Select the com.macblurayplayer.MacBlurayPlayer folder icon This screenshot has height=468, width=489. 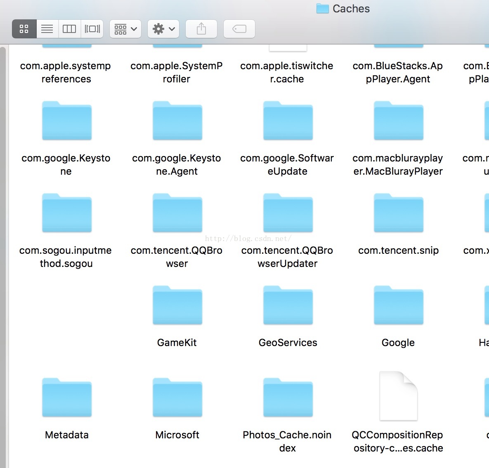point(399,121)
